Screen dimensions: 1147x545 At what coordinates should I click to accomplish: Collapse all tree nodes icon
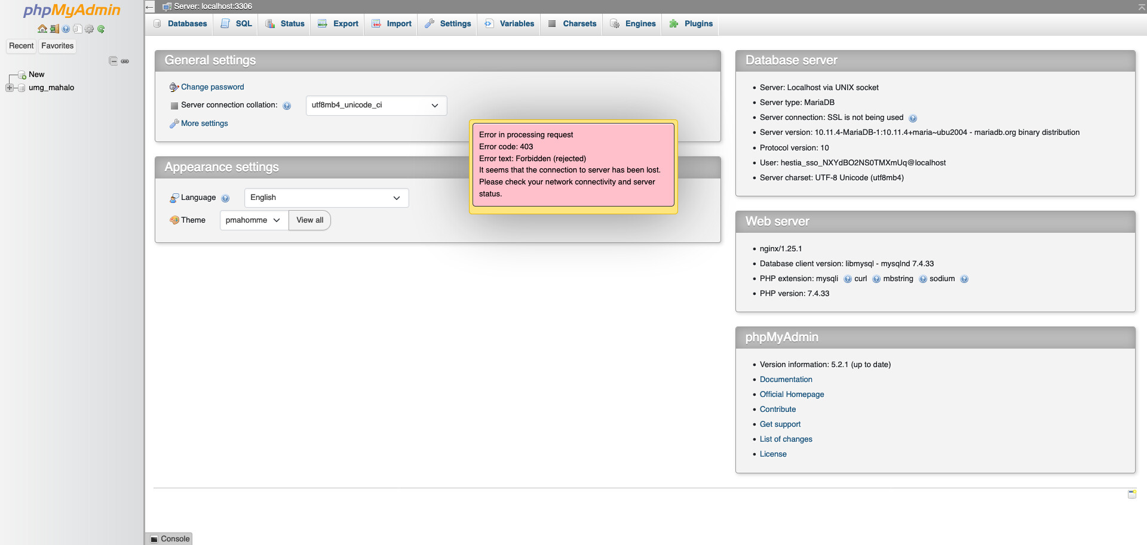tap(113, 61)
